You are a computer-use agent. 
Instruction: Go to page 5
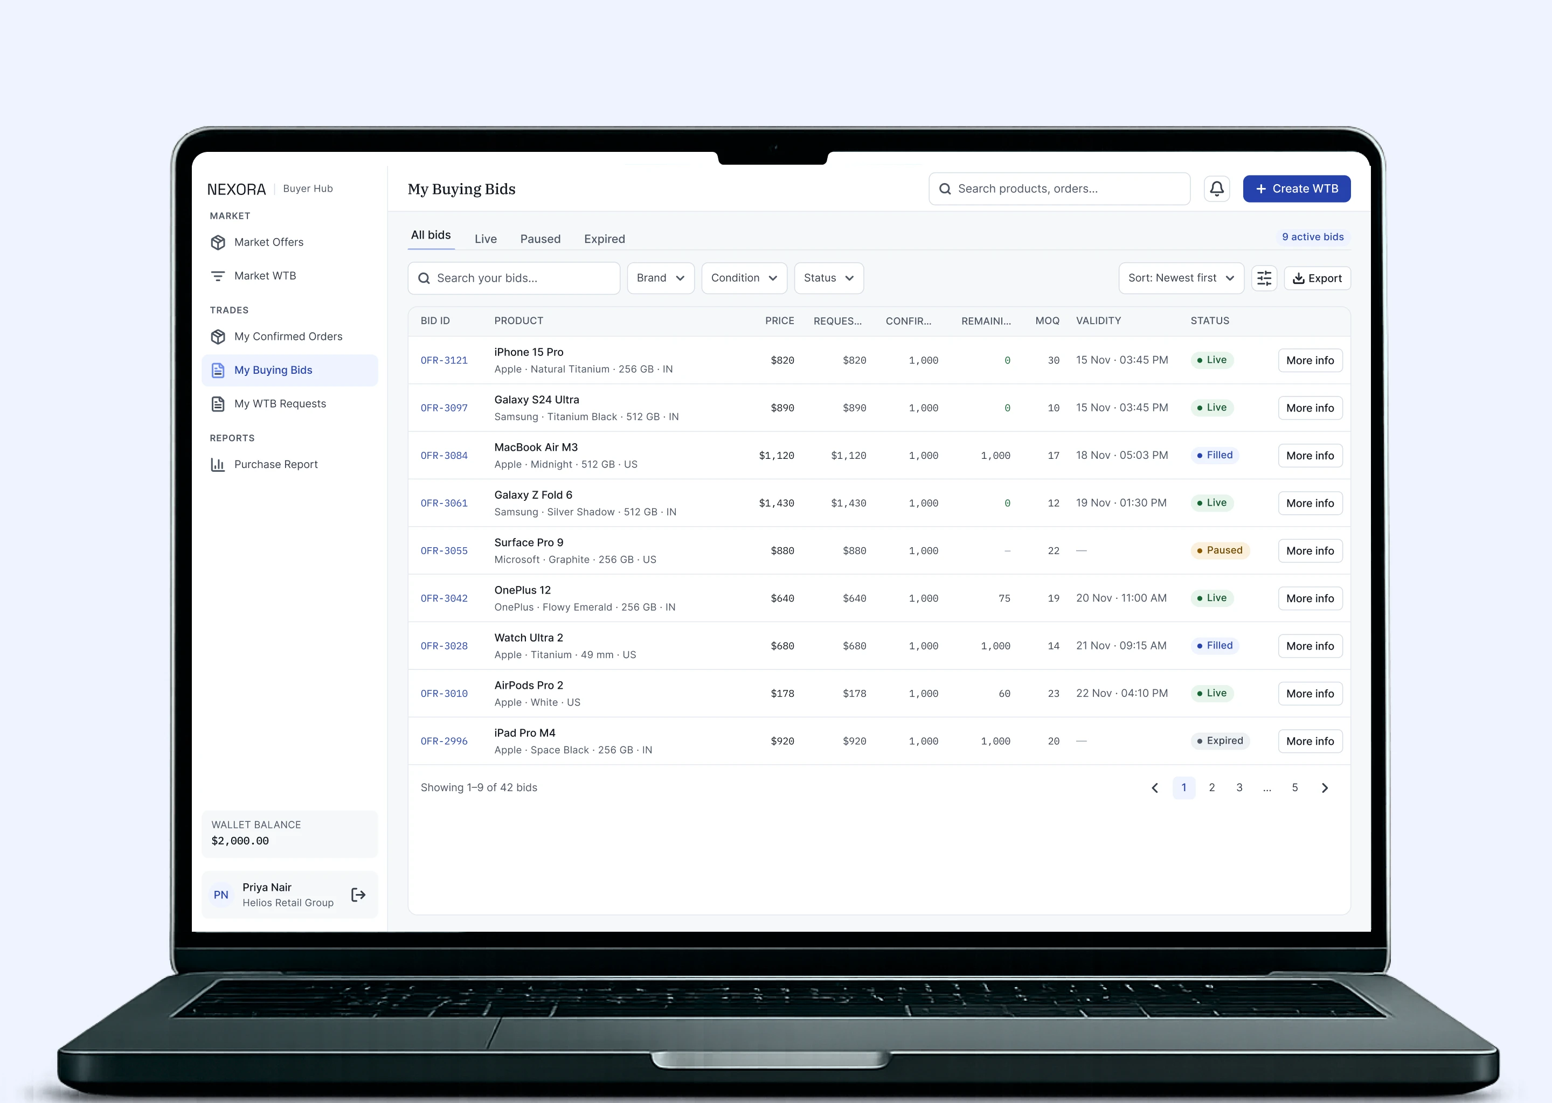[1294, 788]
